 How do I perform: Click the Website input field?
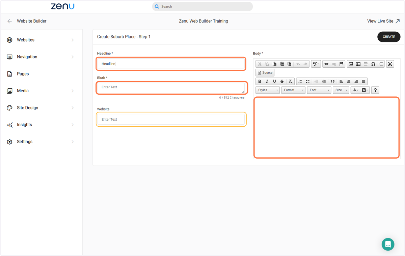(171, 119)
